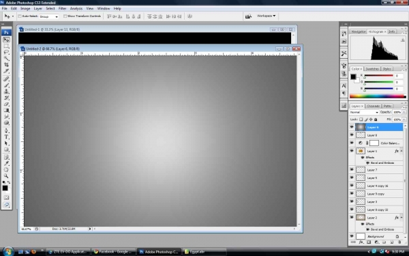Open the Filter menu
This screenshot has height=256, width=409.
tap(62, 8)
